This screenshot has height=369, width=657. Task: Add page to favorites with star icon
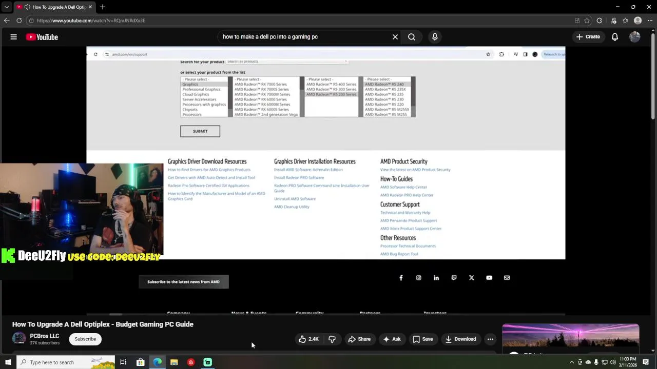587,20
